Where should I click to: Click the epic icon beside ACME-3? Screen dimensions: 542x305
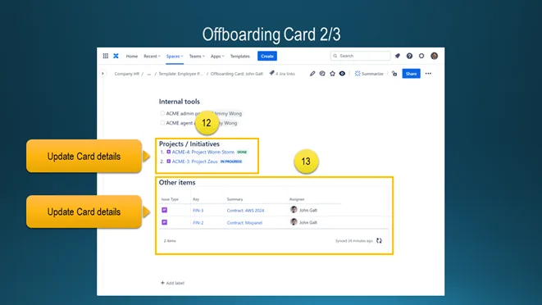point(169,162)
